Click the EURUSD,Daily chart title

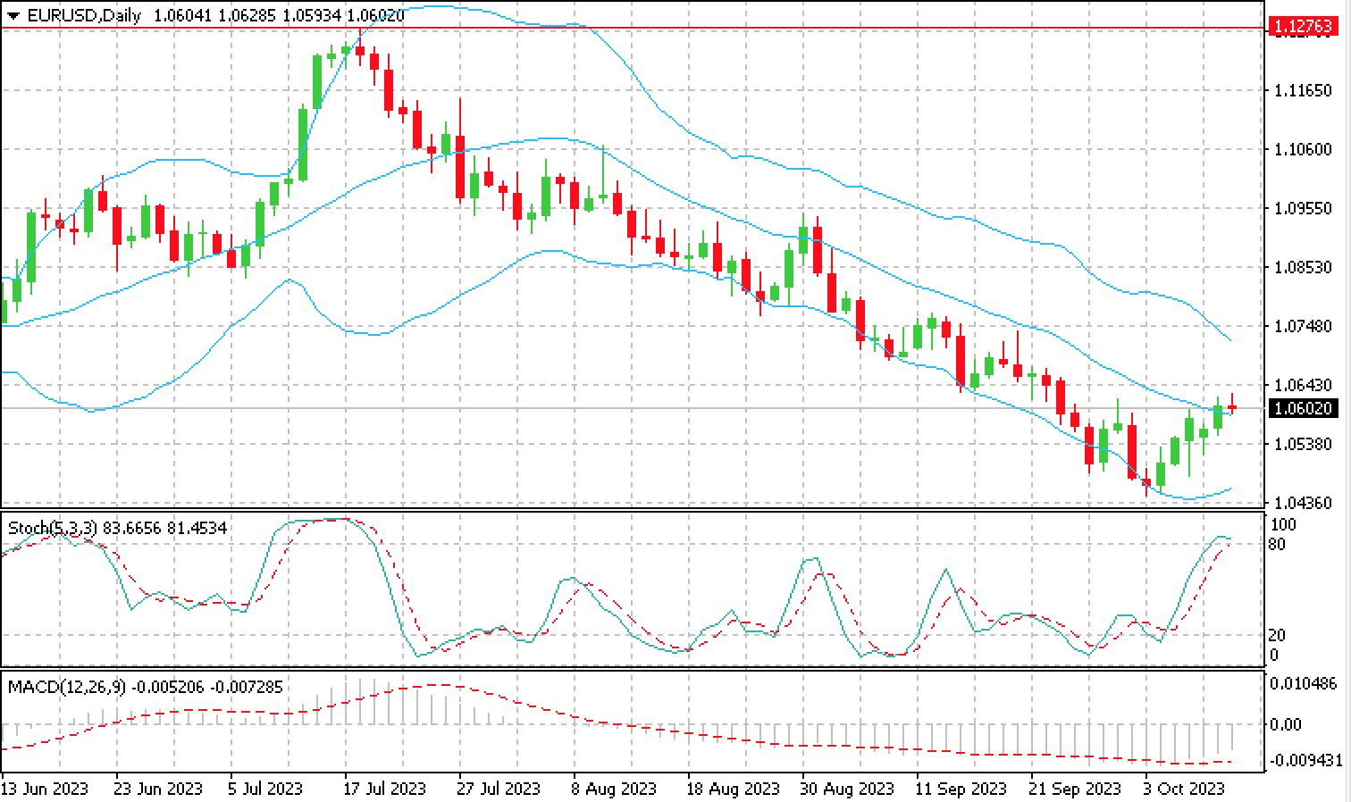click(x=83, y=15)
